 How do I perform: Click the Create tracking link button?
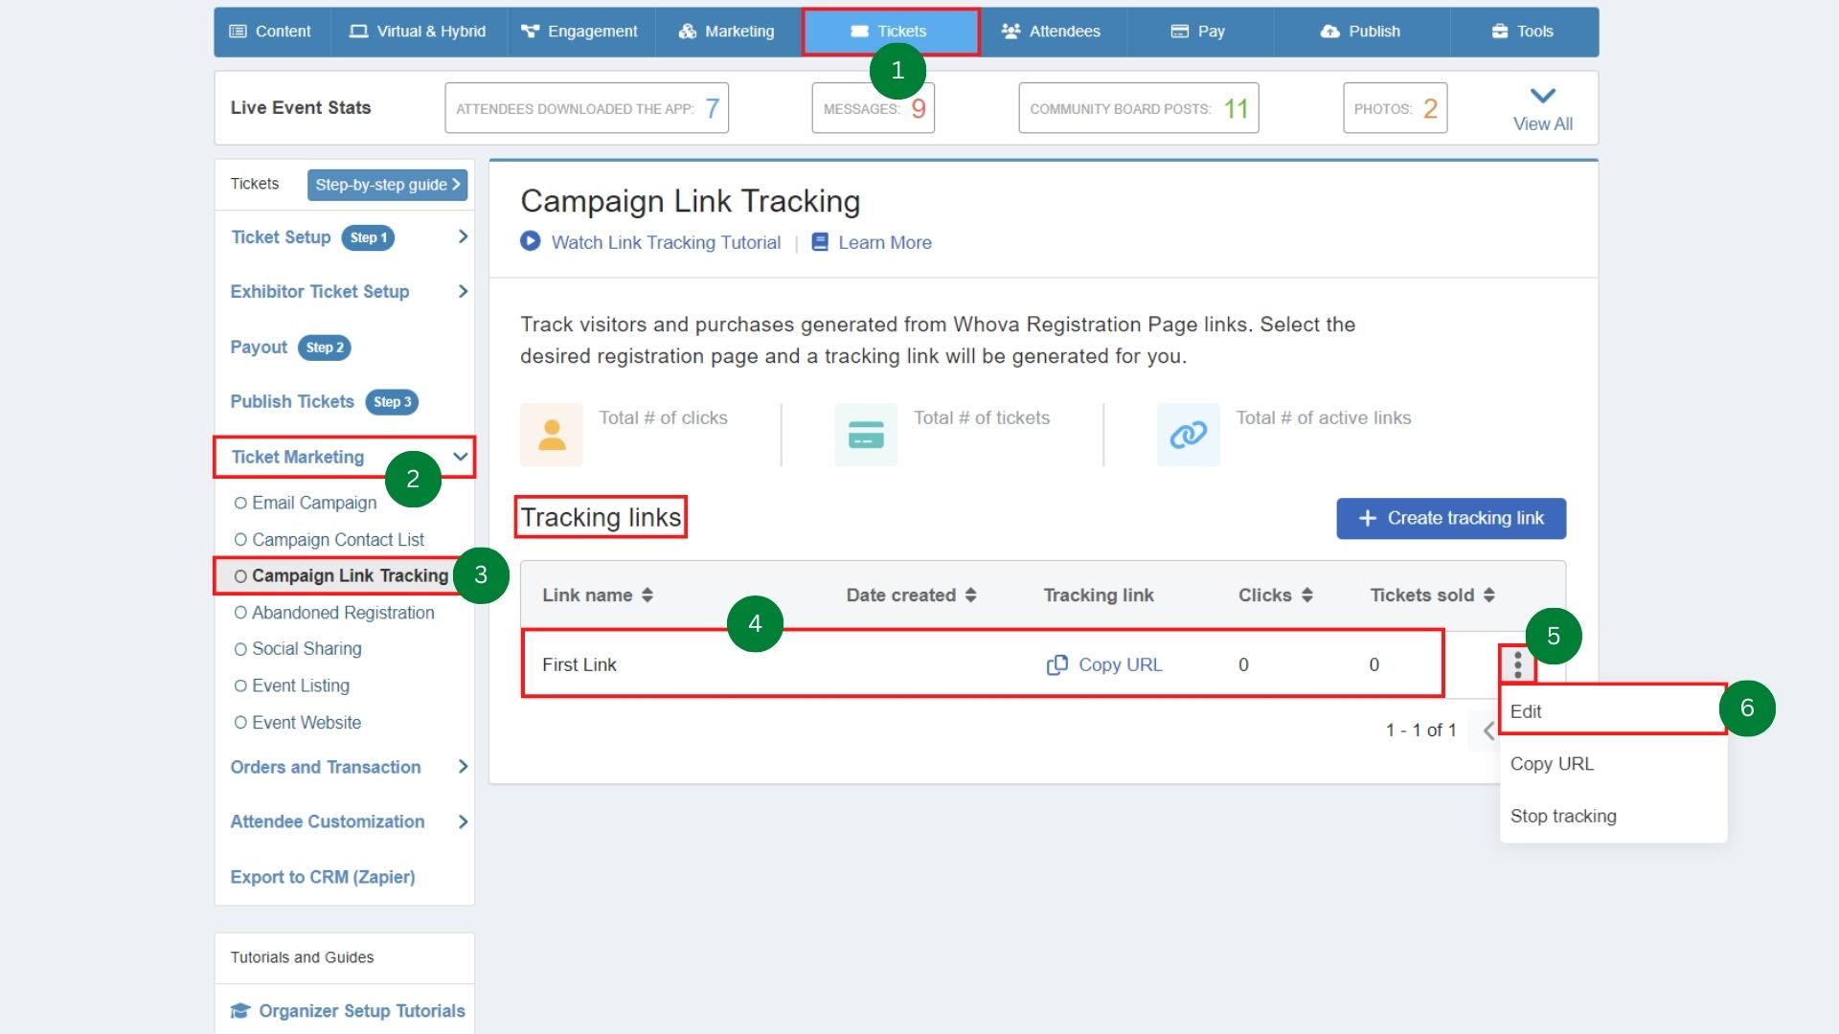tap(1450, 518)
